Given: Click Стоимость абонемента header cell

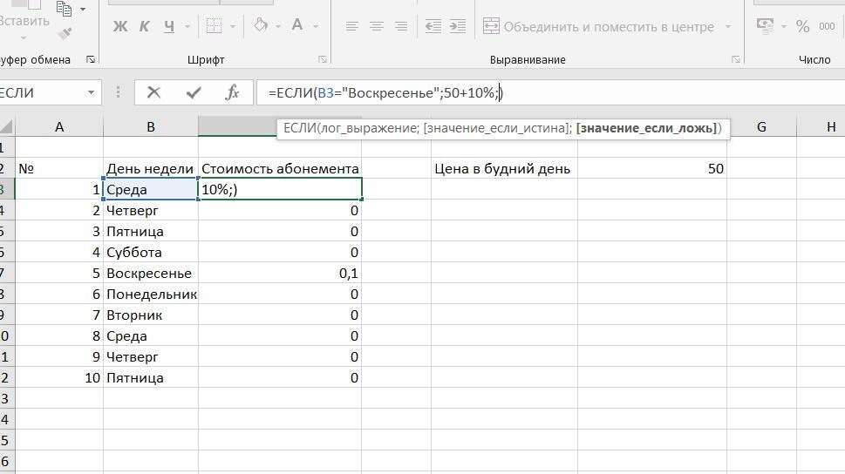Looking at the screenshot, I should [x=280, y=168].
